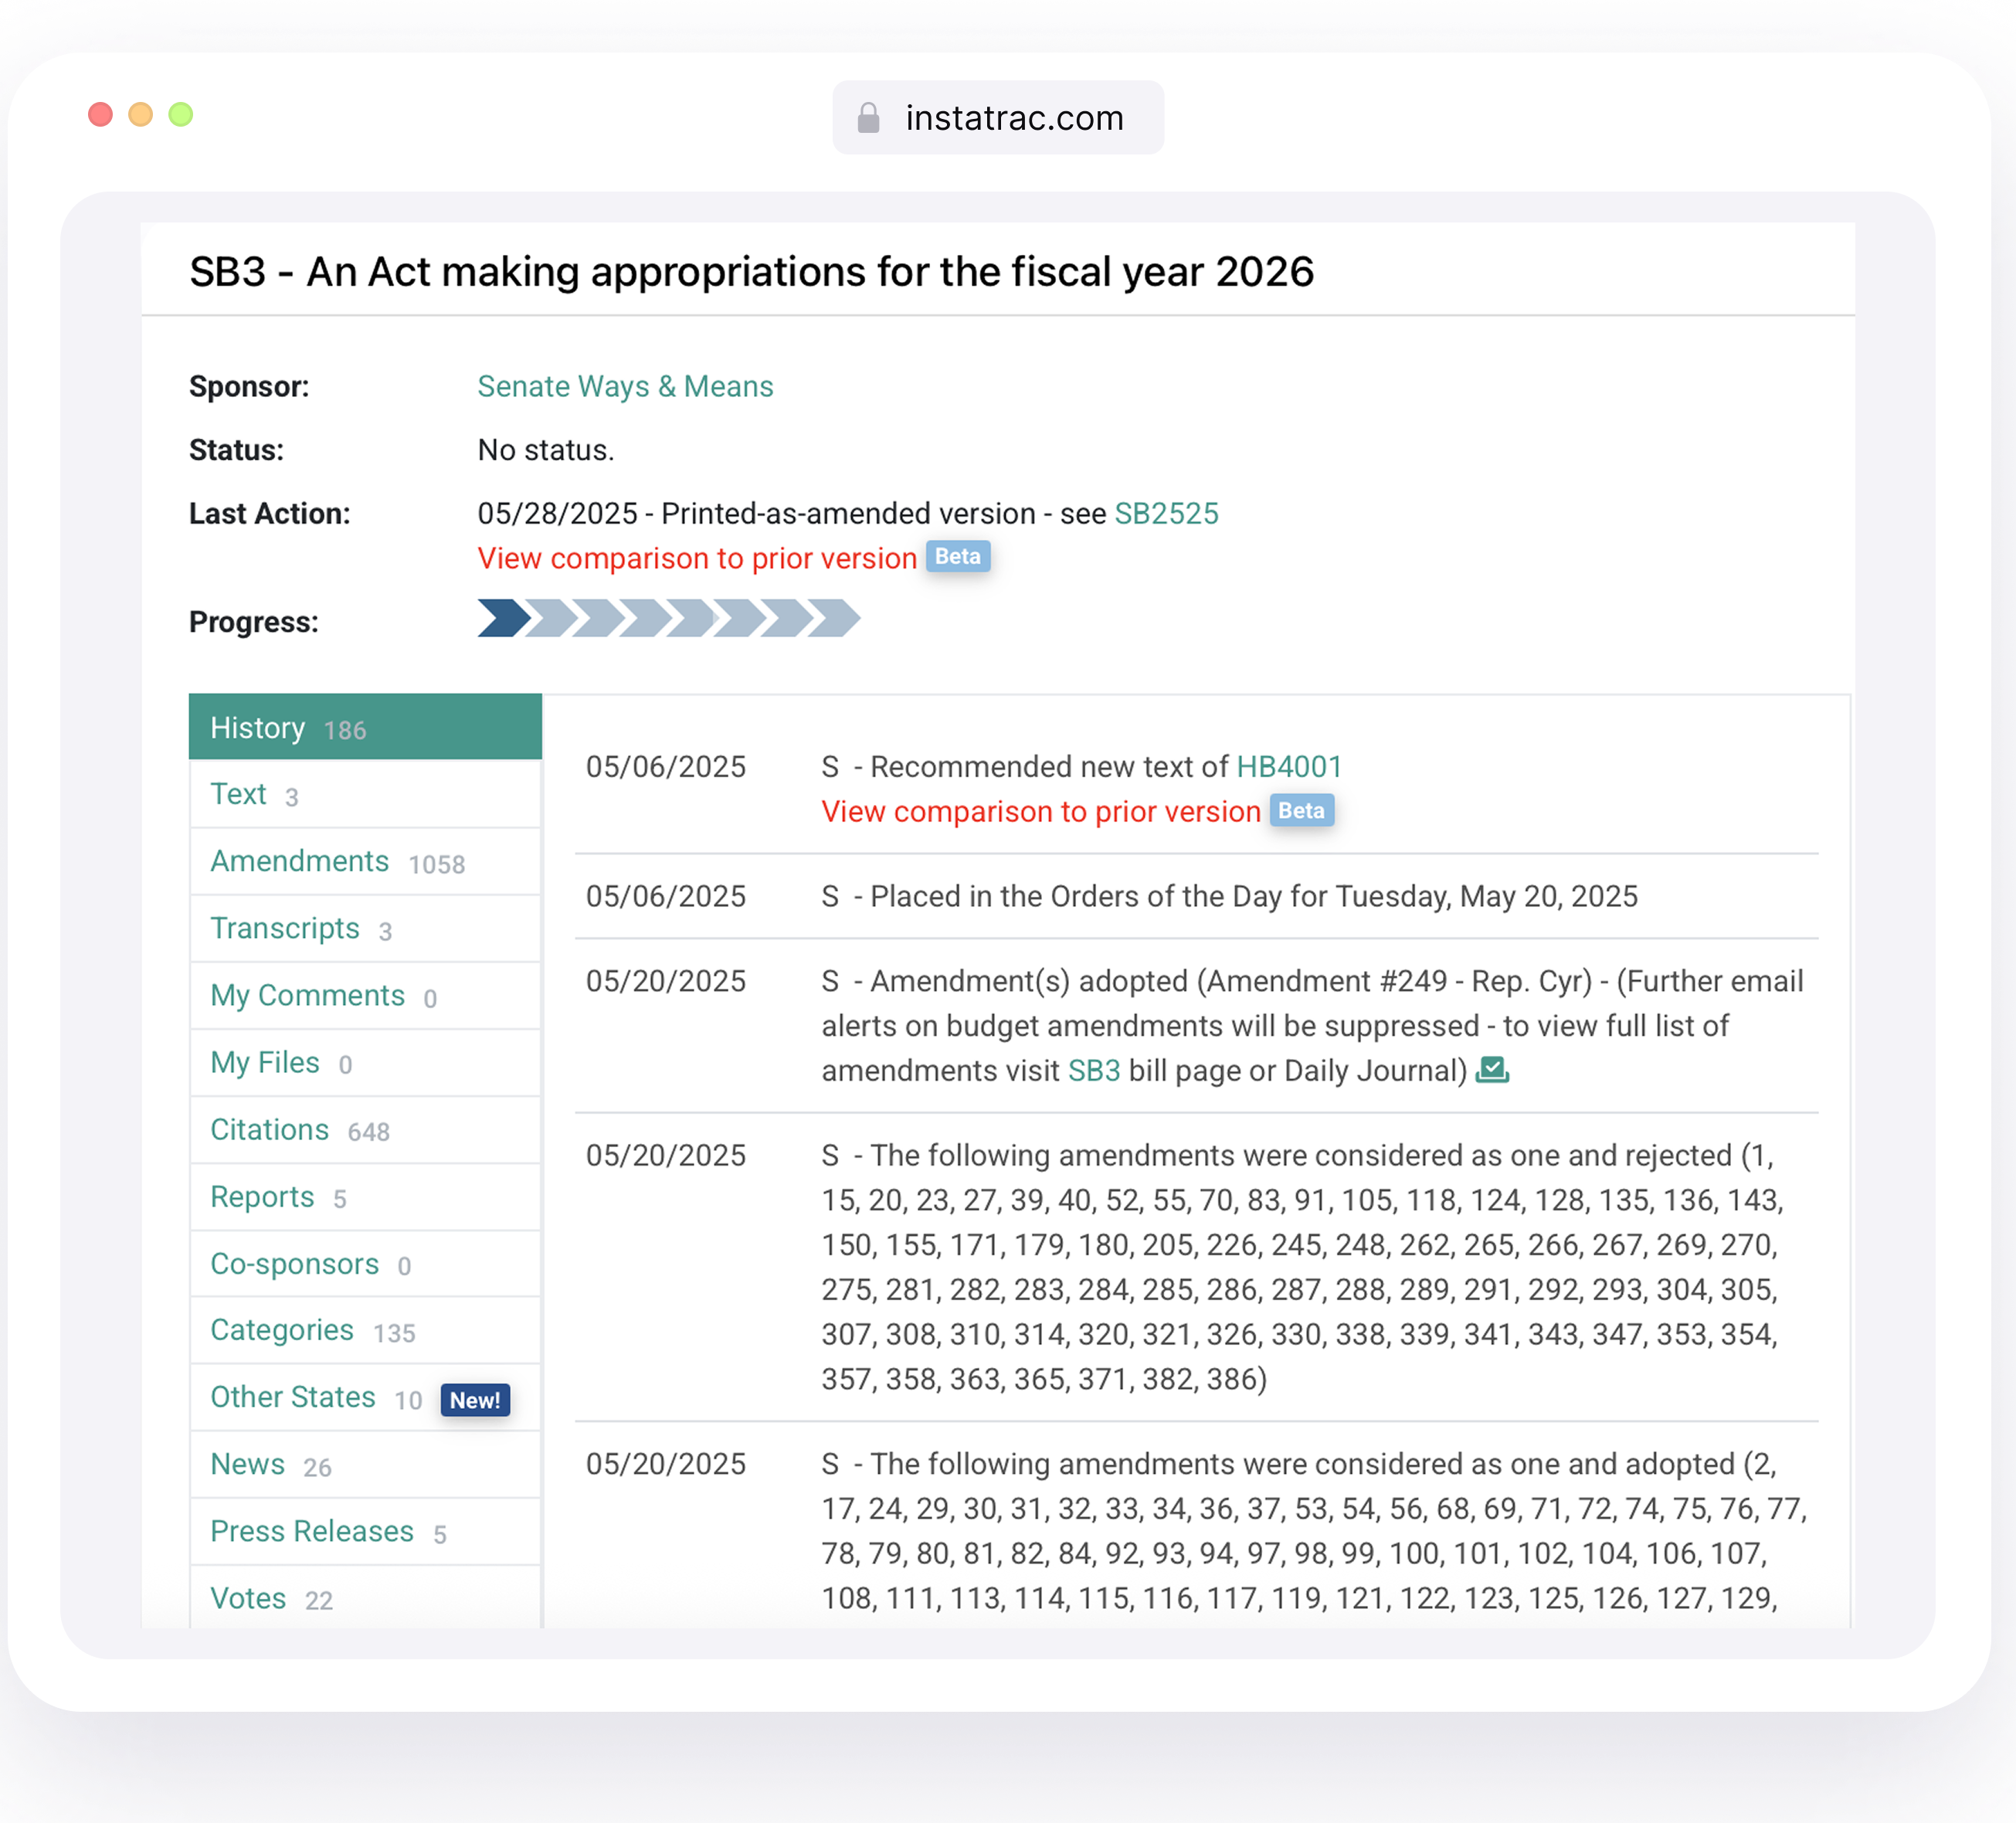
Task: Click the 'No status.' text
Action: [x=546, y=450]
